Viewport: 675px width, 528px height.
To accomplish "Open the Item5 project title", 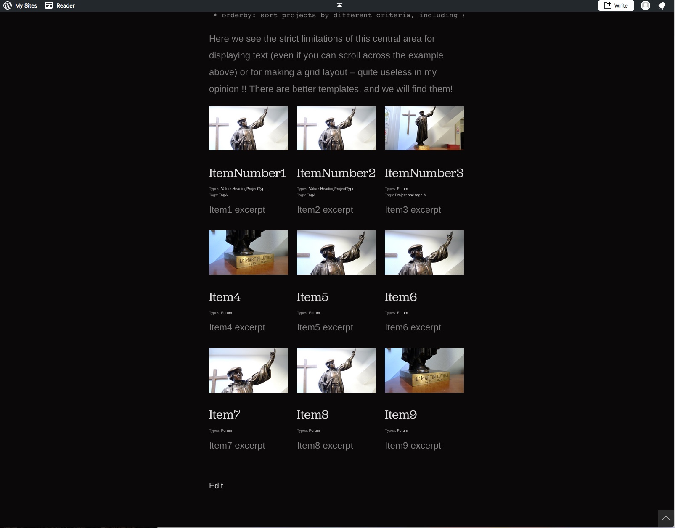I will coord(312,297).
